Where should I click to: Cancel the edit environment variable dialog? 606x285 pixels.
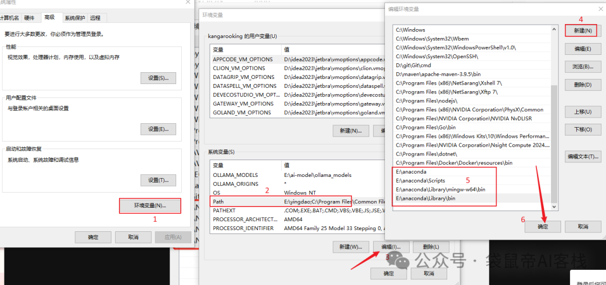(x=583, y=226)
